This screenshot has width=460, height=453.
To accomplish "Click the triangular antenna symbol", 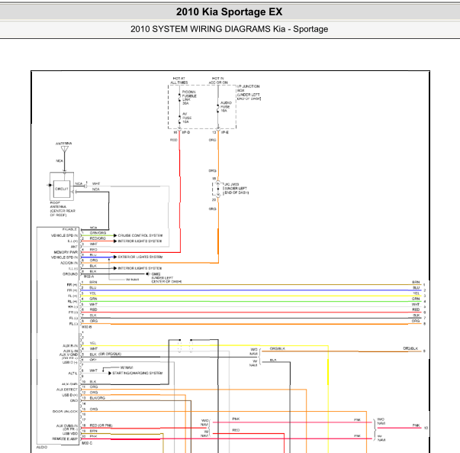I will [65, 149].
